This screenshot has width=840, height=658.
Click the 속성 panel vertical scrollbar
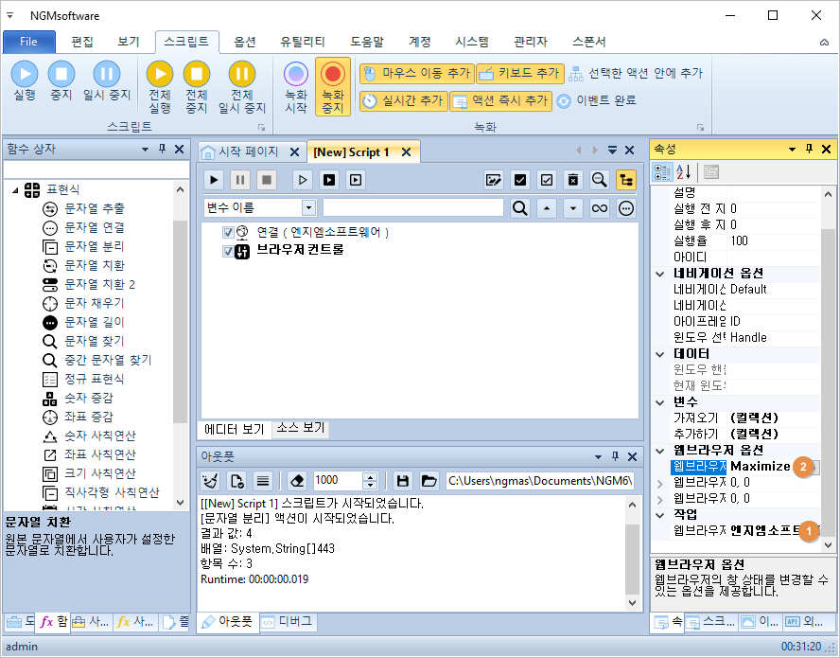click(x=828, y=370)
